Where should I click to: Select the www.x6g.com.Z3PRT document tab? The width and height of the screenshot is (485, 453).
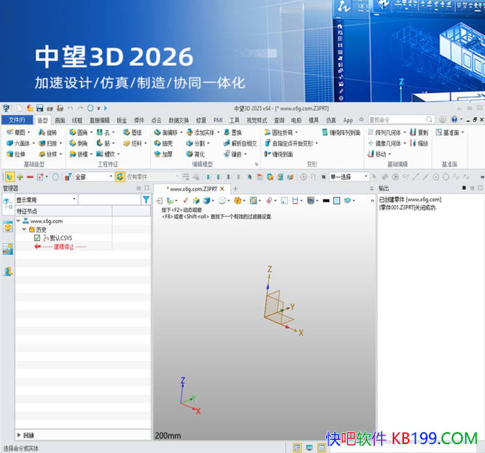click(192, 188)
